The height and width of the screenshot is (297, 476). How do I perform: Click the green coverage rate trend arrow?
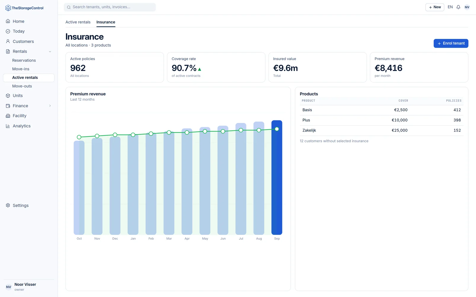coord(200,69)
